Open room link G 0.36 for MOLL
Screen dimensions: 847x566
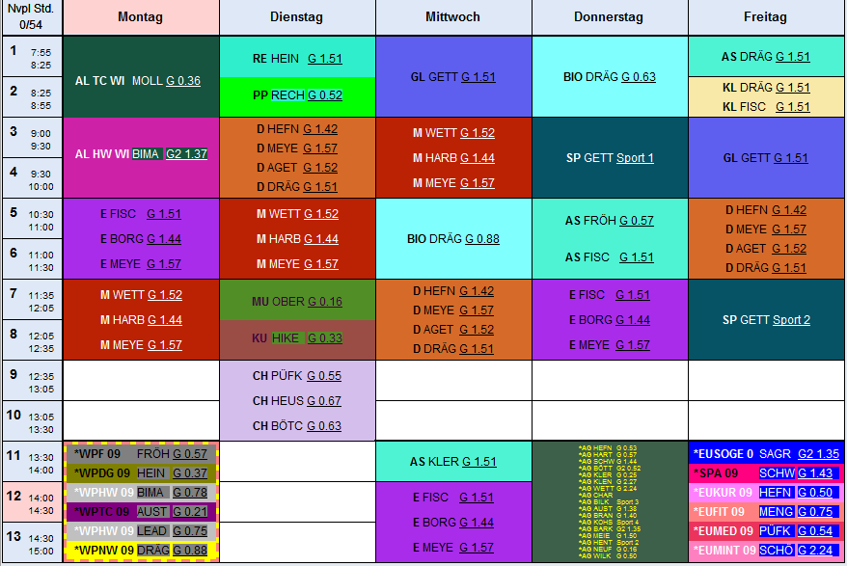pos(183,81)
